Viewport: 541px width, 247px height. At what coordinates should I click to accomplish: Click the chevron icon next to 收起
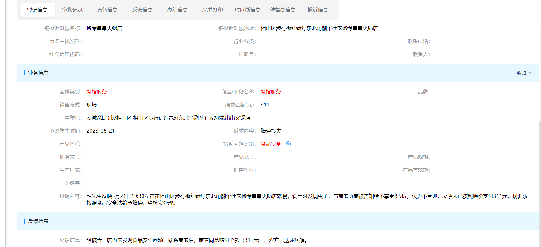pos(530,73)
